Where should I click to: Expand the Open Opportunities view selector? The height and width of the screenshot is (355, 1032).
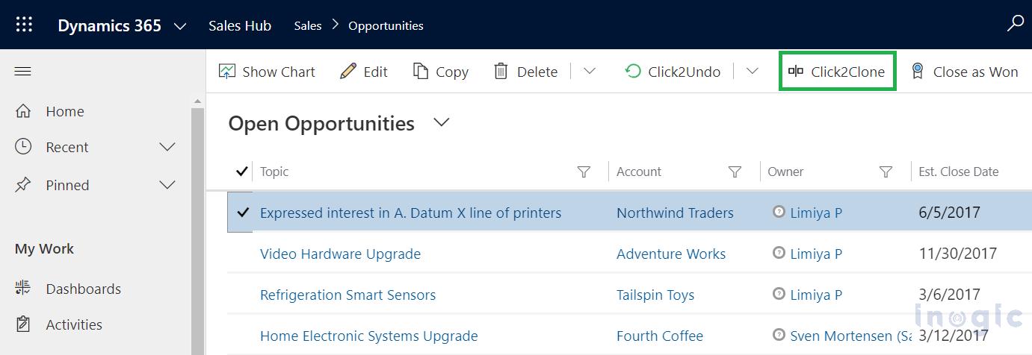point(442,123)
